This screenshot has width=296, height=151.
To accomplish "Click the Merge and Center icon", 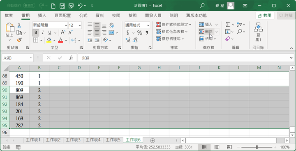I will [111, 32].
